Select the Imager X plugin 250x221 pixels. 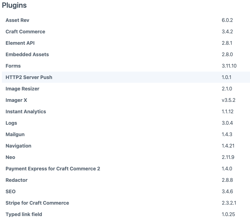(x=16, y=100)
